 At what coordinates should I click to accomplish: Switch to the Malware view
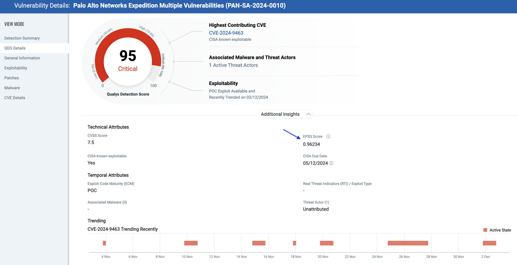[12, 87]
